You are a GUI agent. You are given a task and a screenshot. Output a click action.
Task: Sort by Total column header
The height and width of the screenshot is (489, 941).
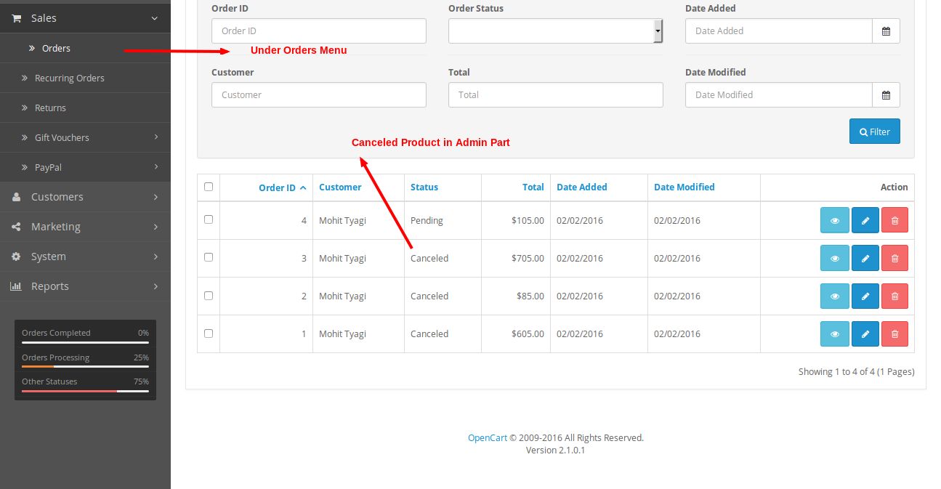tap(533, 187)
